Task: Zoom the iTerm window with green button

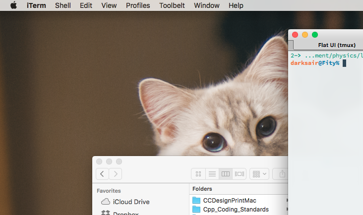Action: click(315, 35)
